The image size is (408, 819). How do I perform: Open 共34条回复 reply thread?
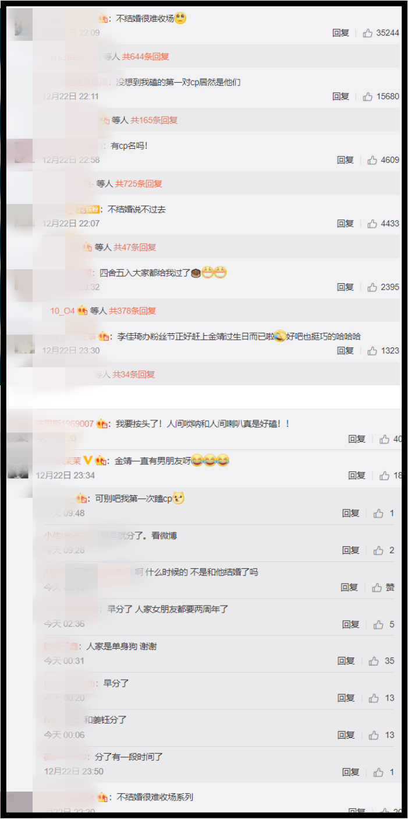tap(134, 374)
